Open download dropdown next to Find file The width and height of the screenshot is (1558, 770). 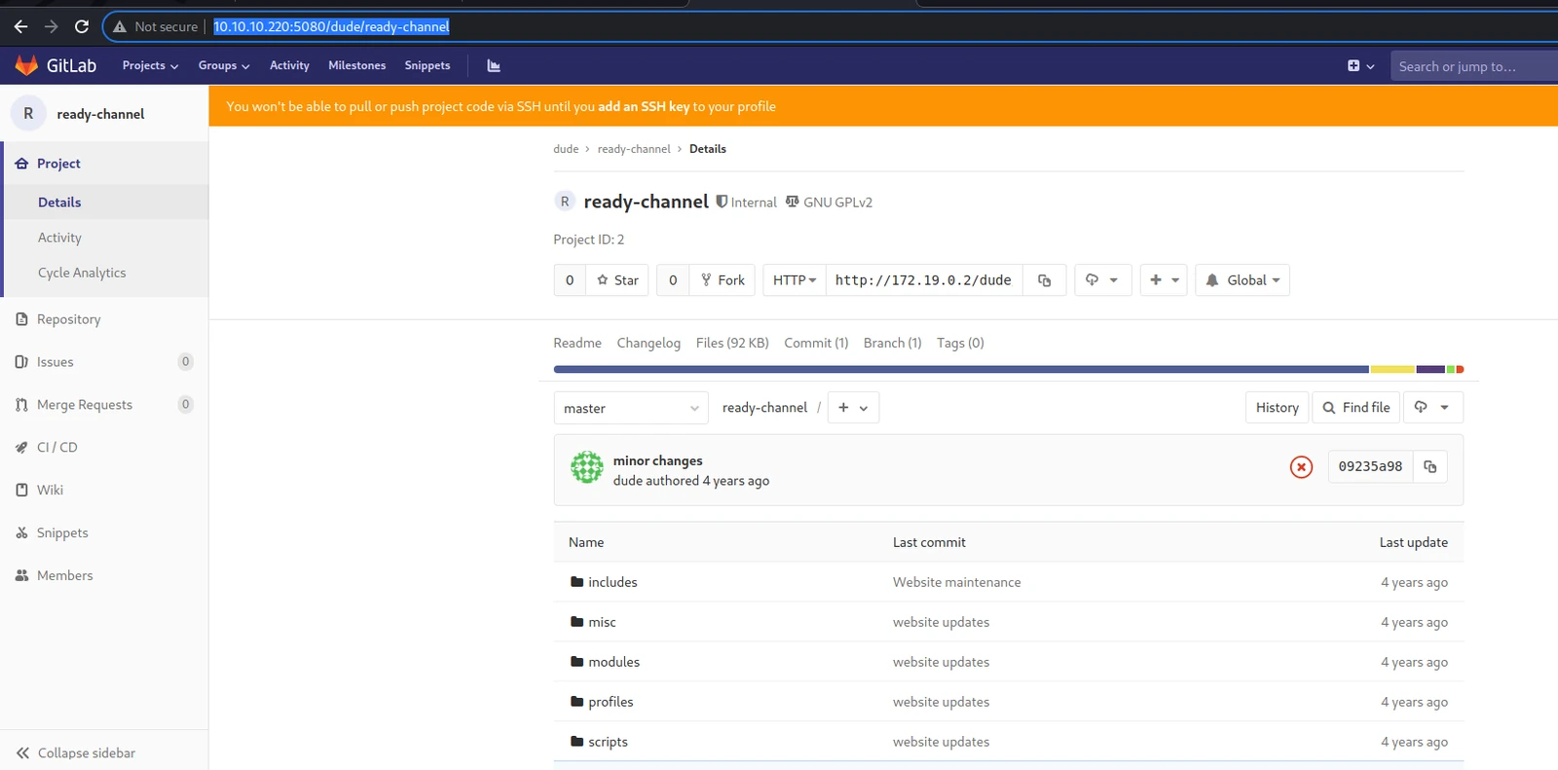[x=1431, y=408]
